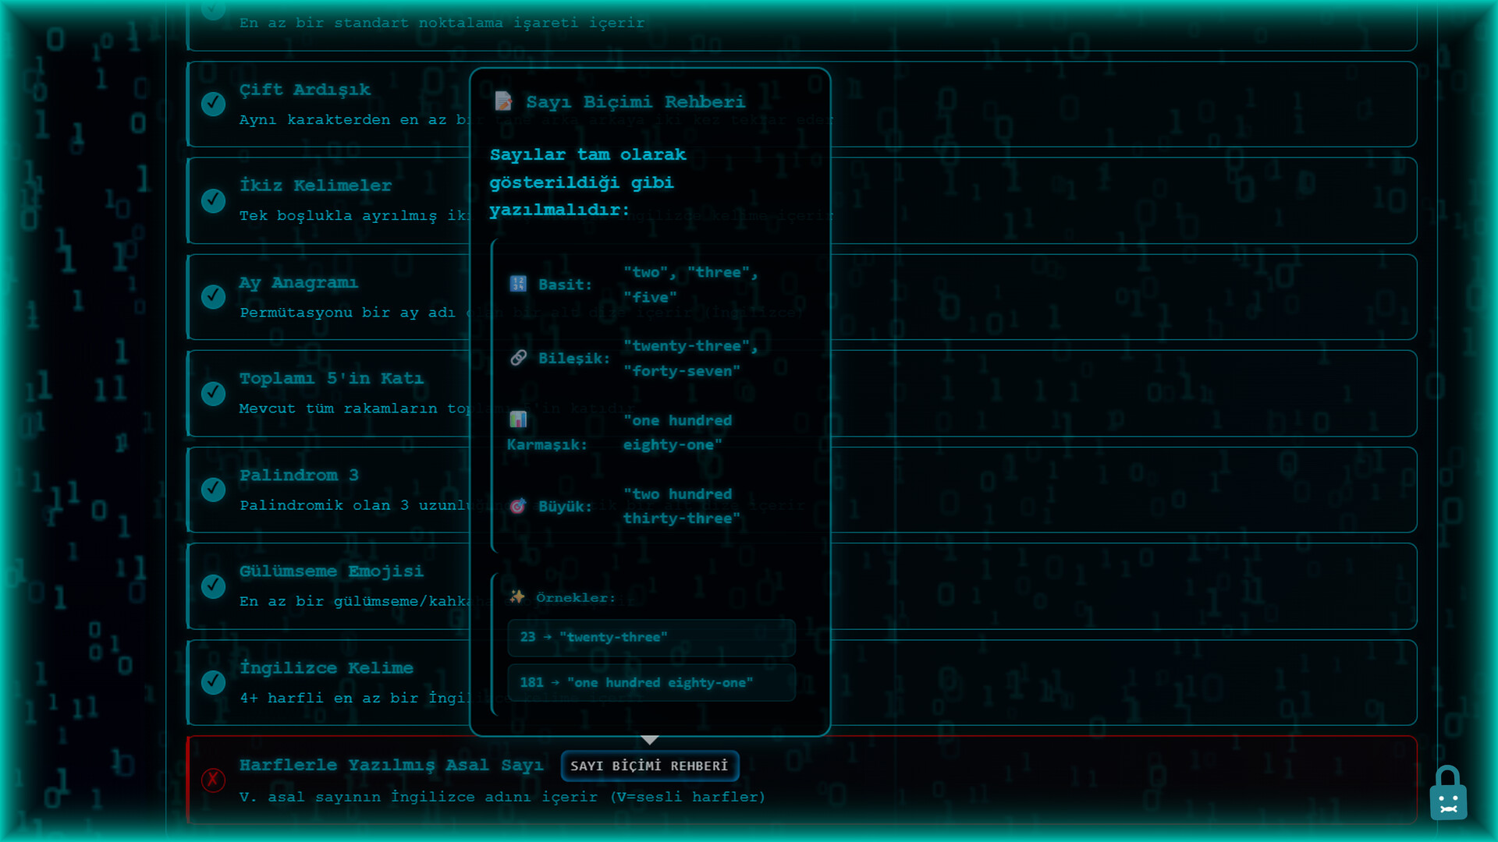Click the Gülümseme Emojisi rule checkmark
The height and width of the screenshot is (842, 1498).
[x=213, y=586]
